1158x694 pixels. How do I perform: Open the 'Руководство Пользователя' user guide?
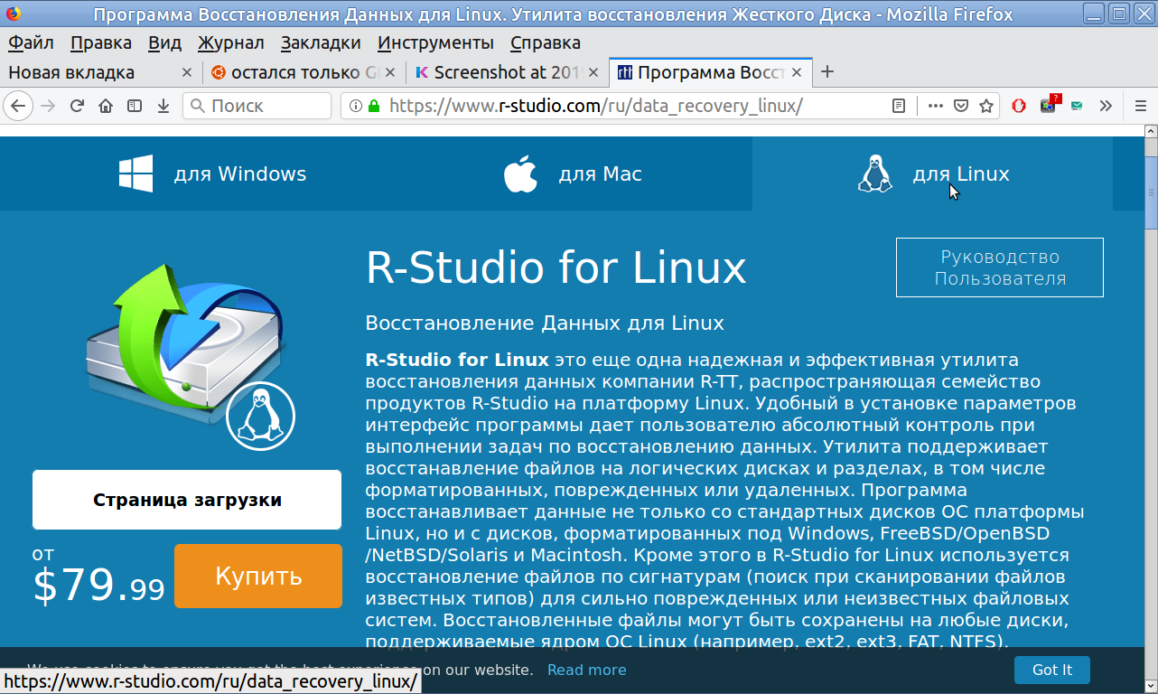pyautogui.click(x=1000, y=267)
